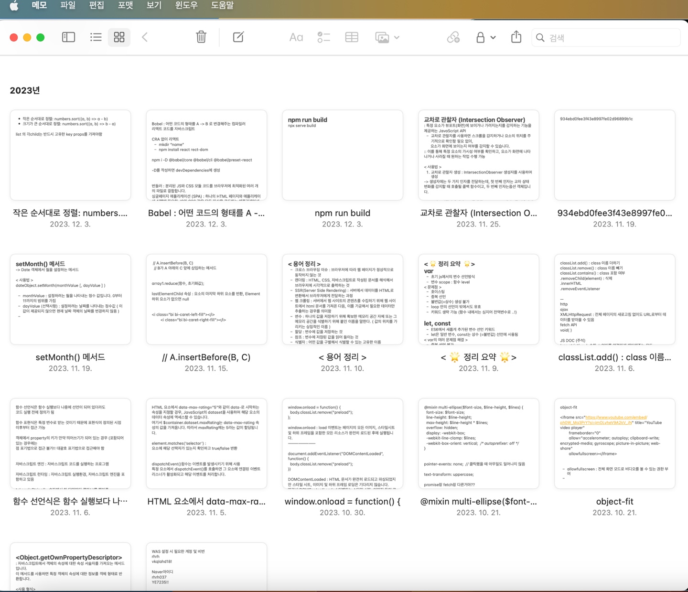
Task: Open the setMonth() 메서드 note thumbnail
Action: (70, 300)
